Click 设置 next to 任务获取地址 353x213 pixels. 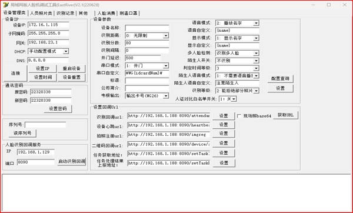224,153
